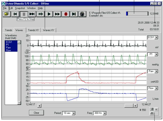Click the time scrollbar right arrow

point(135,106)
